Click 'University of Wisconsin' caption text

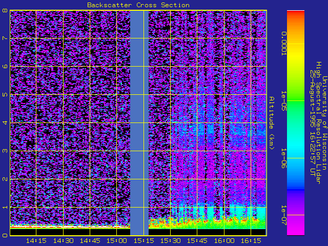click(324, 123)
